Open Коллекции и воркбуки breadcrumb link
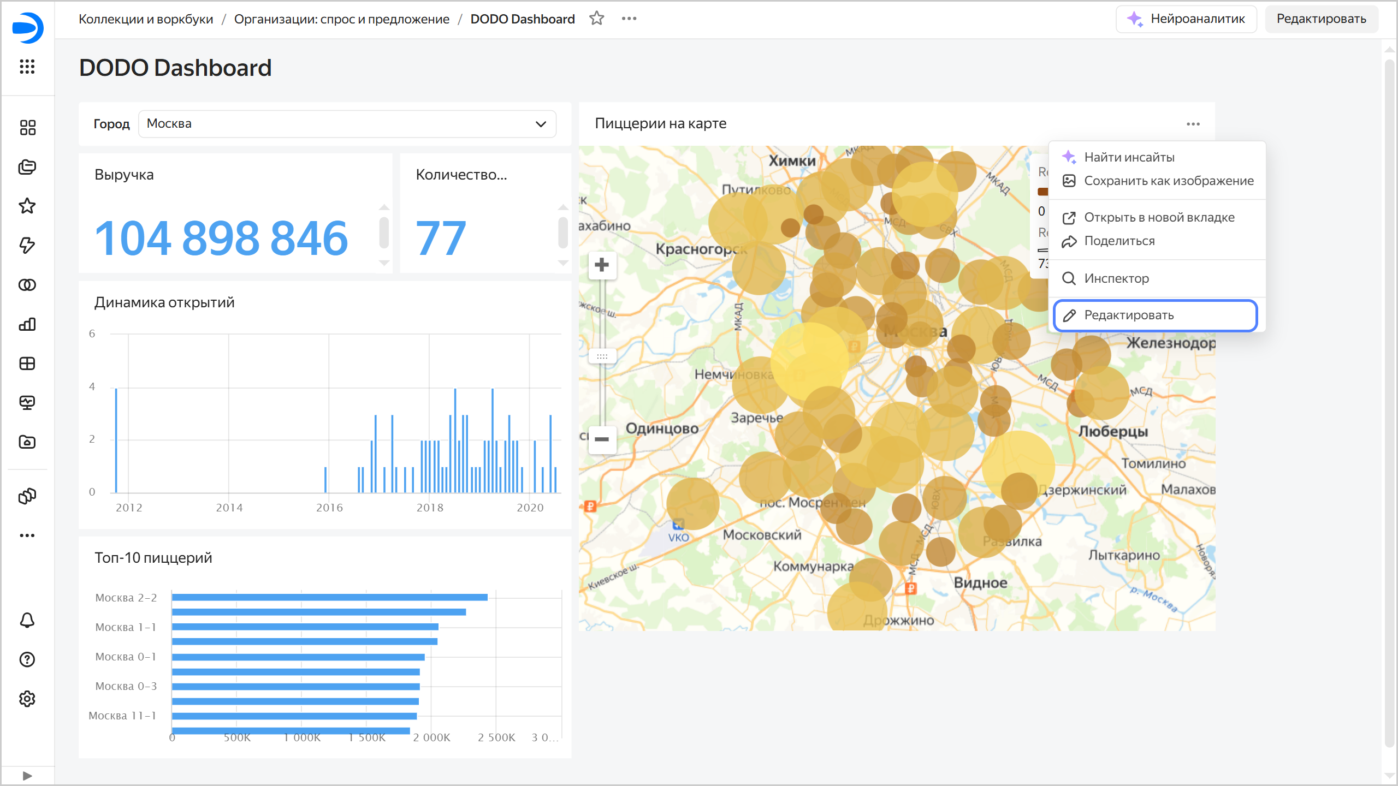 146,19
